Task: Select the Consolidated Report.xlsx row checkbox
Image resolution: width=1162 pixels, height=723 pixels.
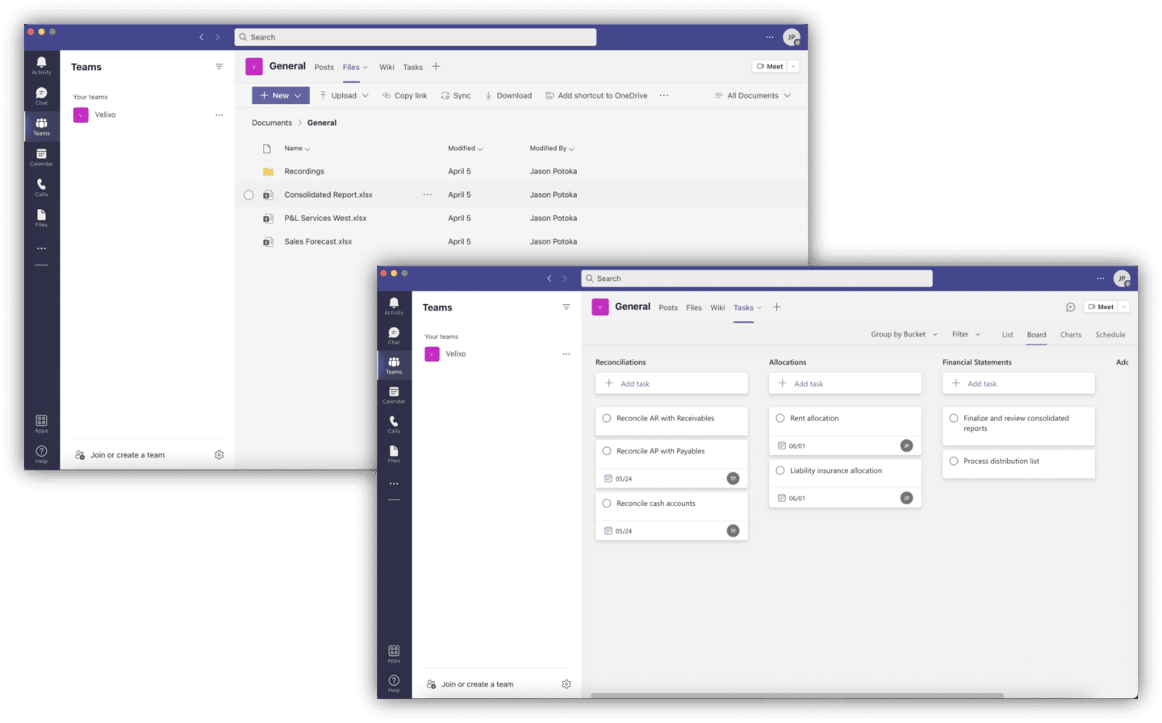Action: pos(249,194)
